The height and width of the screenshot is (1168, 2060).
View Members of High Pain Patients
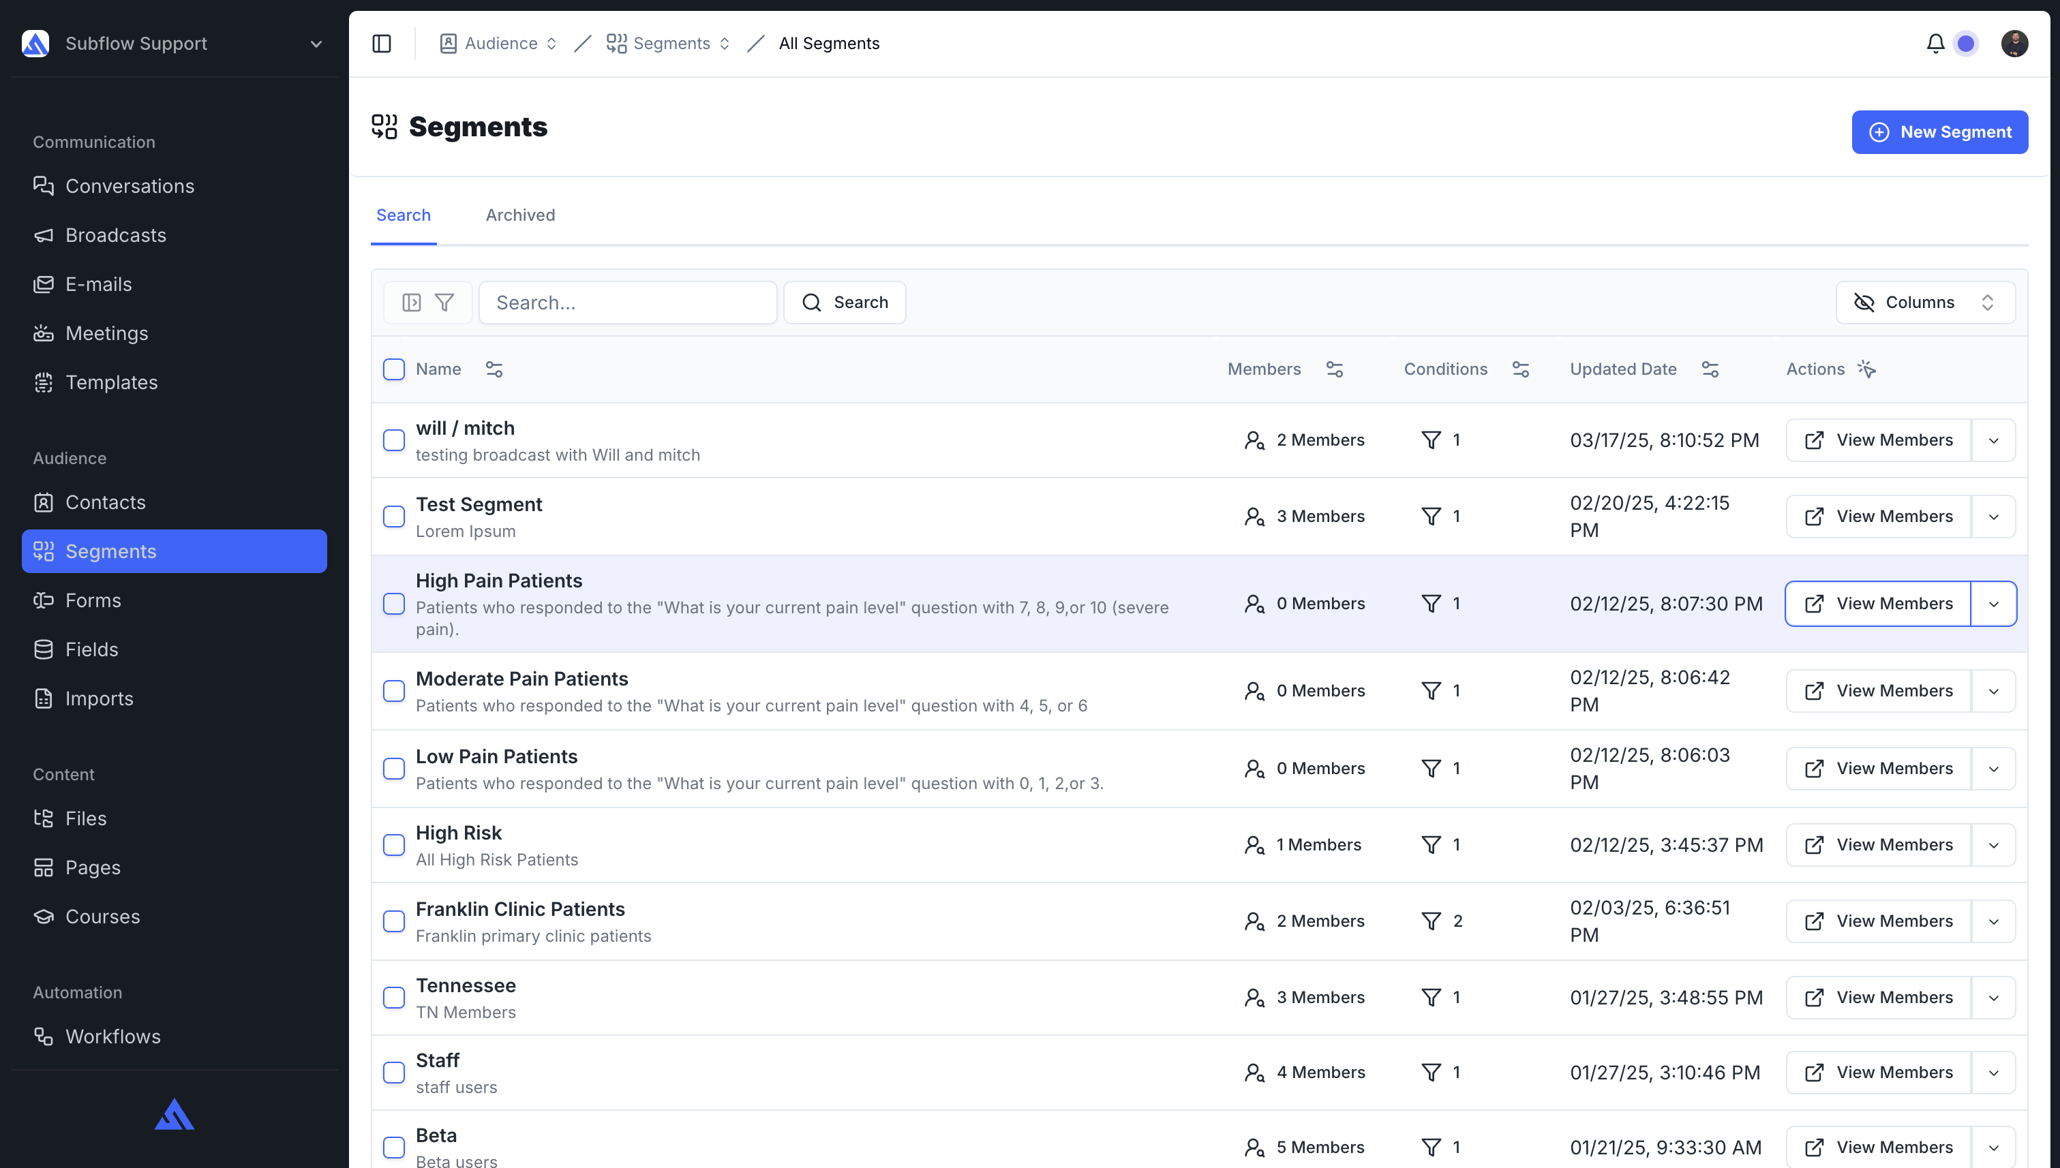pos(1878,603)
